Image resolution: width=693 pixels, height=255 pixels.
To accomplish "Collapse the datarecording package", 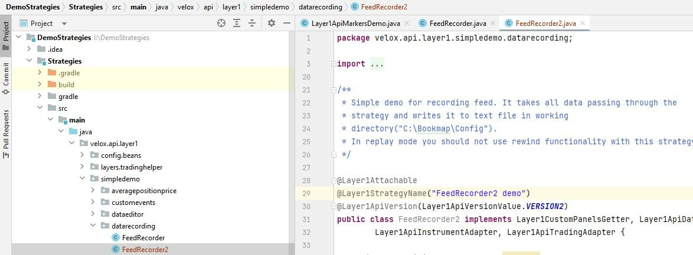I will (x=93, y=226).
